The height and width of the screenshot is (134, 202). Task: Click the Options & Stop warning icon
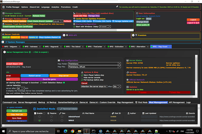coord(82,72)
